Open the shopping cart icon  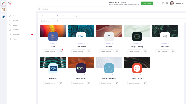coord(158,3)
